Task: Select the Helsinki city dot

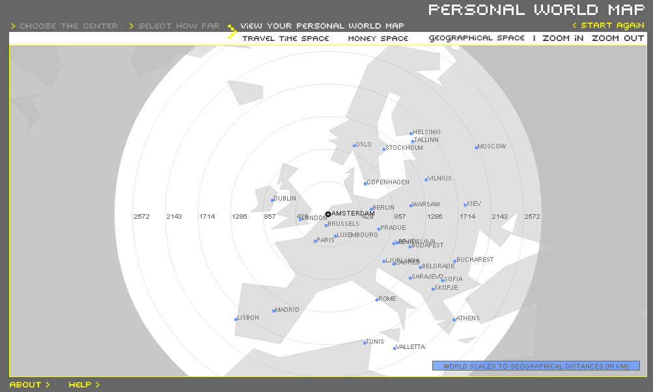Action: (x=411, y=133)
